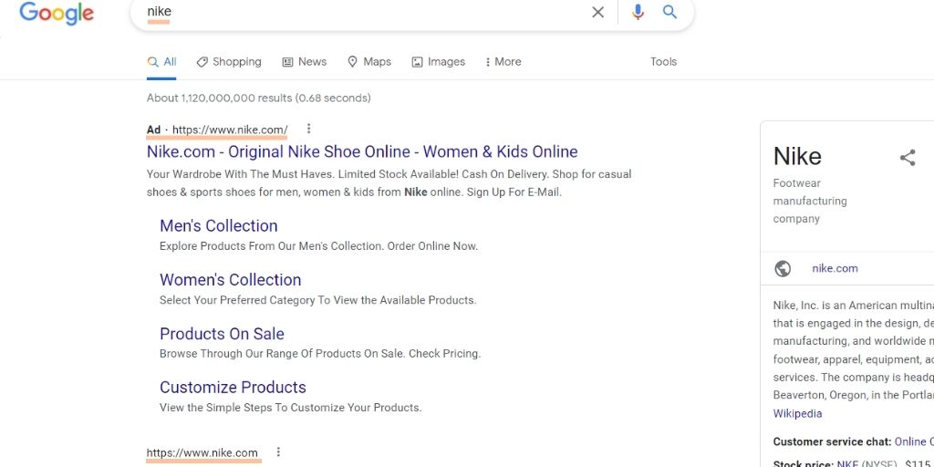Click the globe icon beside nike.com

[x=783, y=269]
